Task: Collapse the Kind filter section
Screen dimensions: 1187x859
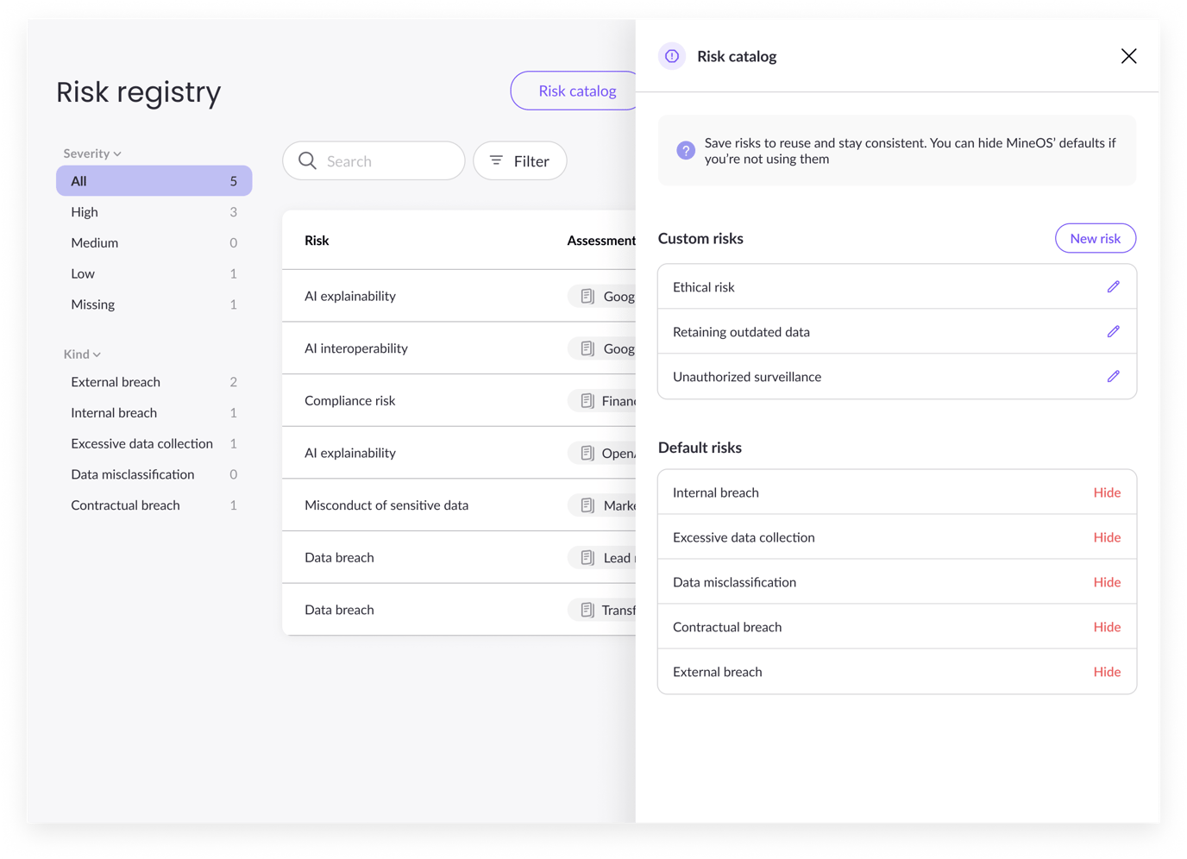Action: pyautogui.click(x=97, y=354)
